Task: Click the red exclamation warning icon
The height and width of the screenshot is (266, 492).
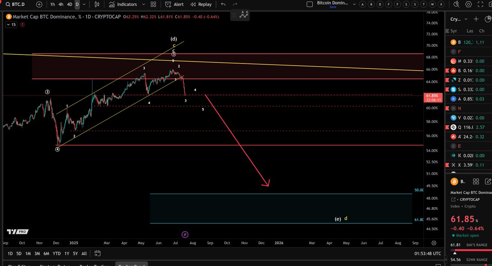Action: click(x=22, y=25)
